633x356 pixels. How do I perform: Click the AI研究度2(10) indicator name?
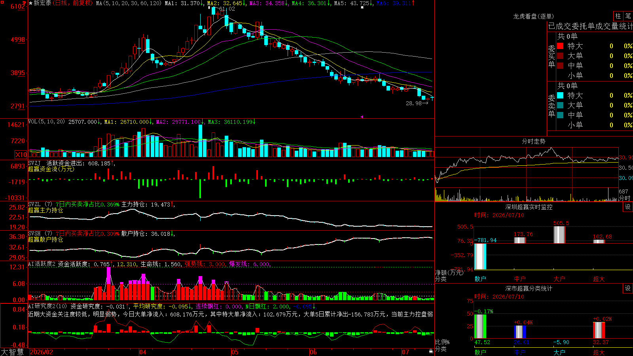tap(48, 306)
